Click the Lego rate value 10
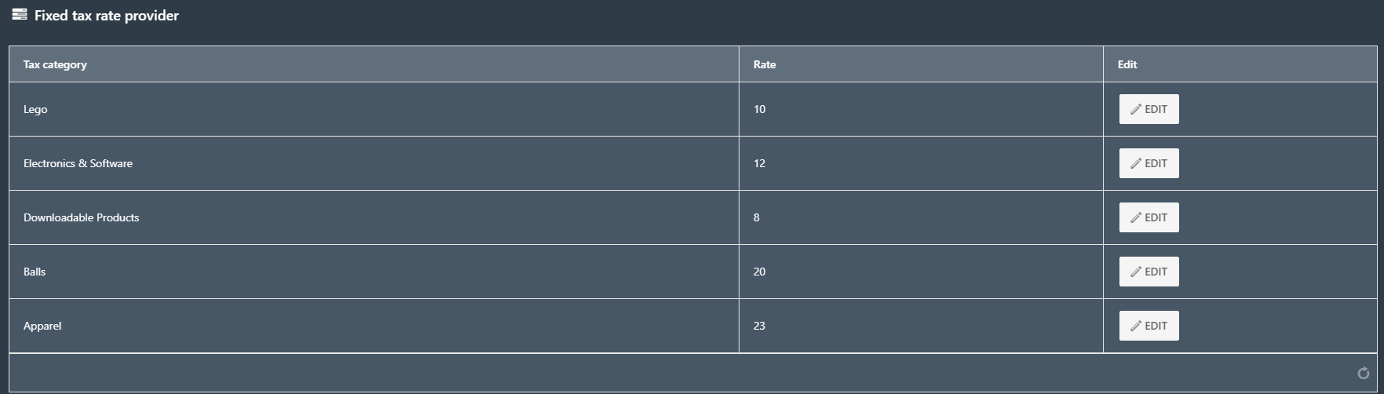The width and height of the screenshot is (1384, 394). [x=759, y=109]
